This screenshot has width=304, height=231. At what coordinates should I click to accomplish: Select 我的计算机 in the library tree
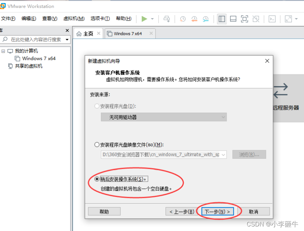[26, 51]
